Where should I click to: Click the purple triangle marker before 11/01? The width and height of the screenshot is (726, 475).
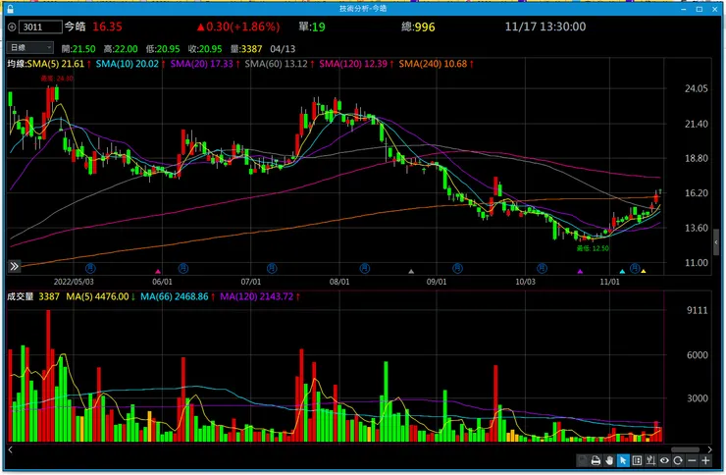tap(580, 271)
